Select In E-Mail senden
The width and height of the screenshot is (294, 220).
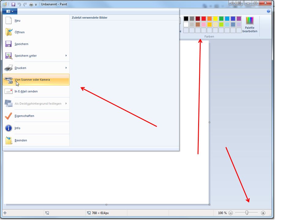click(36, 91)
